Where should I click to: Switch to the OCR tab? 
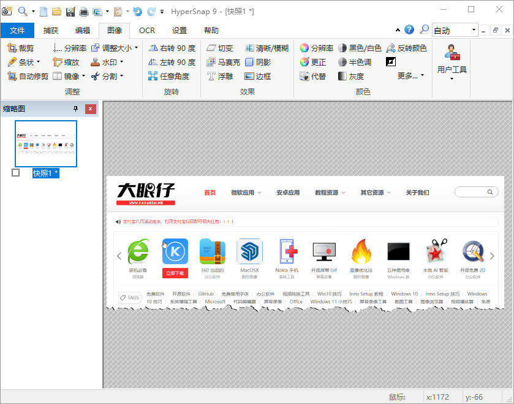point(147,30)
